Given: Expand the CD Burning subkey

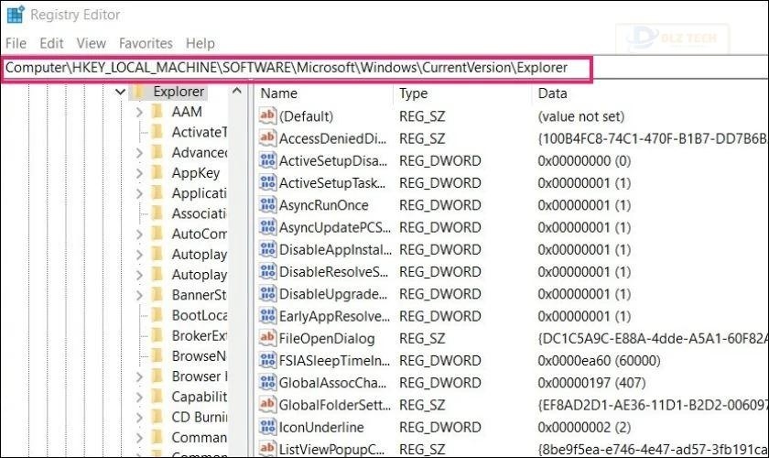Looking at the screenshot, I should click(x=139, y=417).
